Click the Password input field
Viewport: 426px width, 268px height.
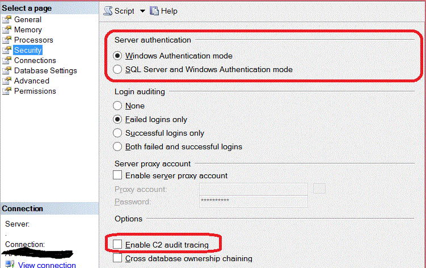[253, 202]
